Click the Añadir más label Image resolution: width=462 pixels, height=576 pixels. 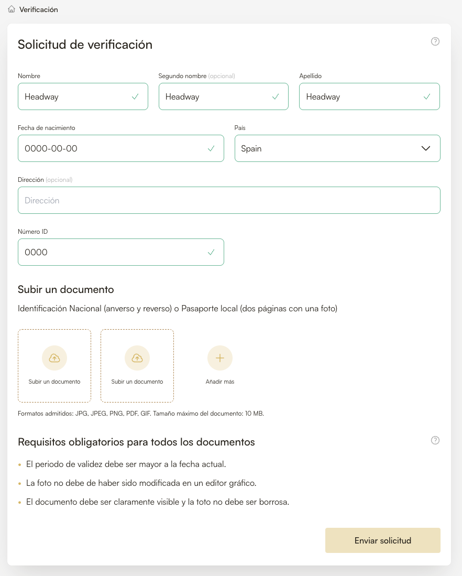coord(220,382)
